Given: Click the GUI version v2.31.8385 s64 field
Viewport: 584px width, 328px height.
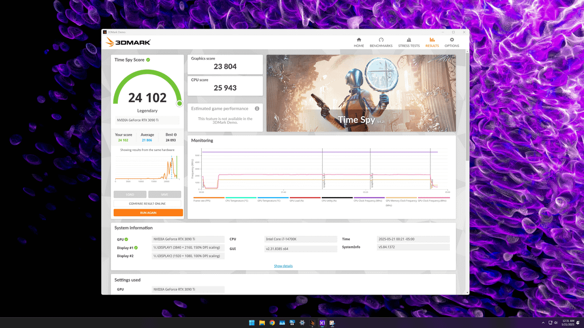Looking at the screenshot, I should (x=301, y=249).
